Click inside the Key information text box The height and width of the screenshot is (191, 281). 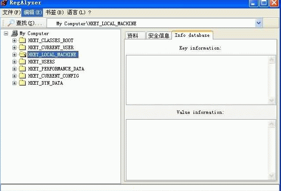point(197,80)
